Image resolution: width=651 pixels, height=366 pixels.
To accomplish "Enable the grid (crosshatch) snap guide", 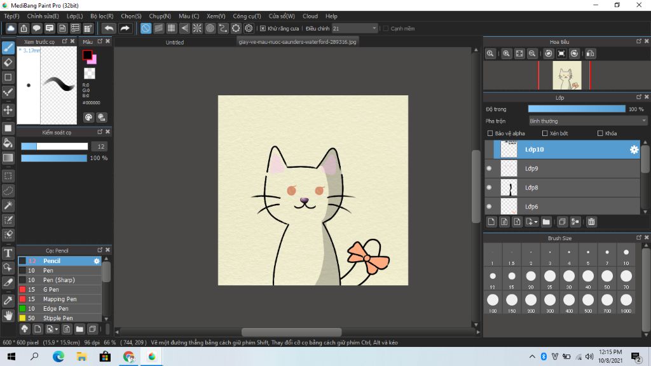I will [172, 28].
